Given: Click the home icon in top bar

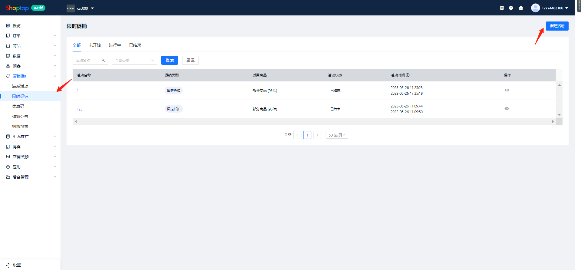Looking at the screenshot, I should click(521, 8).
